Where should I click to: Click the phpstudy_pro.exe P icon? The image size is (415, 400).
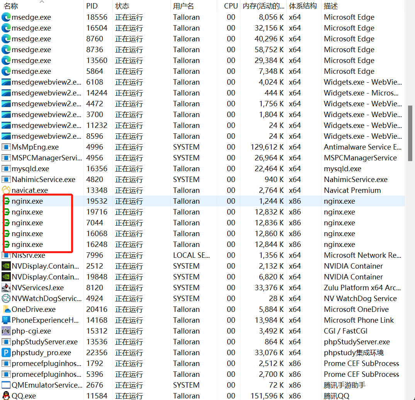[6, 352]
